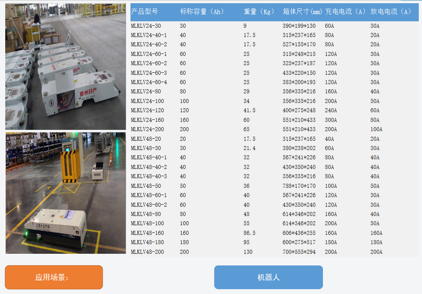Click weight value 86.5

pyautogui.click(x=250, y=233)
